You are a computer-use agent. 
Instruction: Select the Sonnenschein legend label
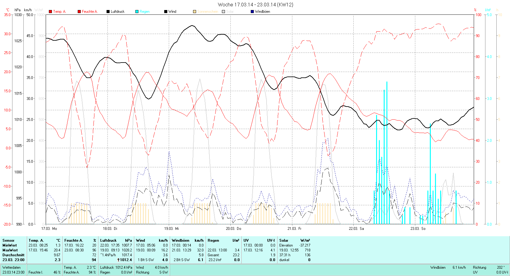[x=208, y=12]
